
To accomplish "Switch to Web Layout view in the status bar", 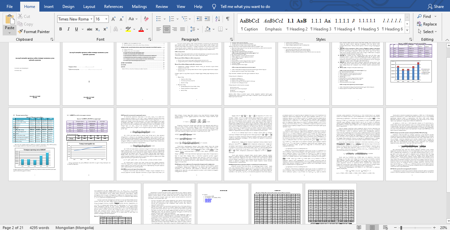I will point(385,227).
